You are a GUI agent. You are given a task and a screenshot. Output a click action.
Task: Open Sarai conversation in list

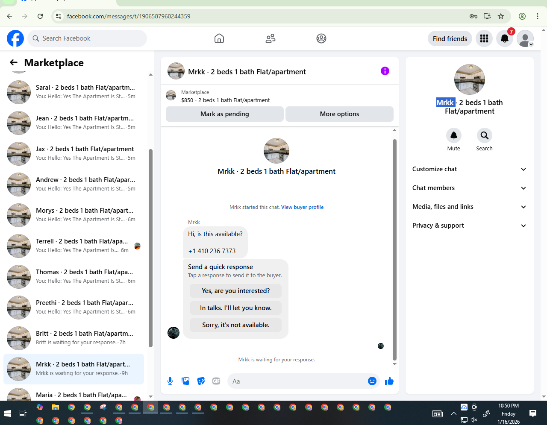point(74,92)
